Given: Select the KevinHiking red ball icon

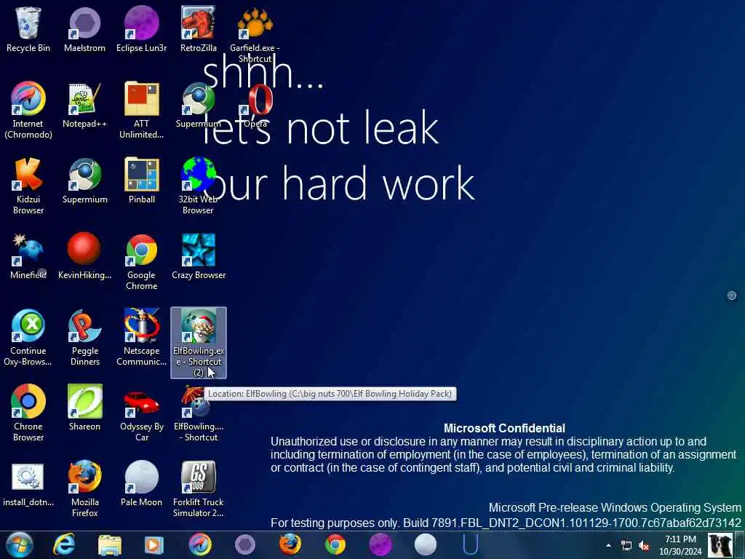Looking at the screenshot, I should 84,248.
